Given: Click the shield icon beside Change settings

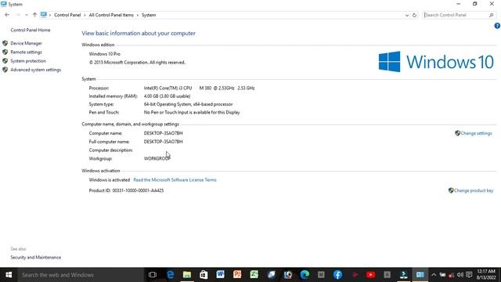Looking at the screenshot, I should (x=457, y=133).
